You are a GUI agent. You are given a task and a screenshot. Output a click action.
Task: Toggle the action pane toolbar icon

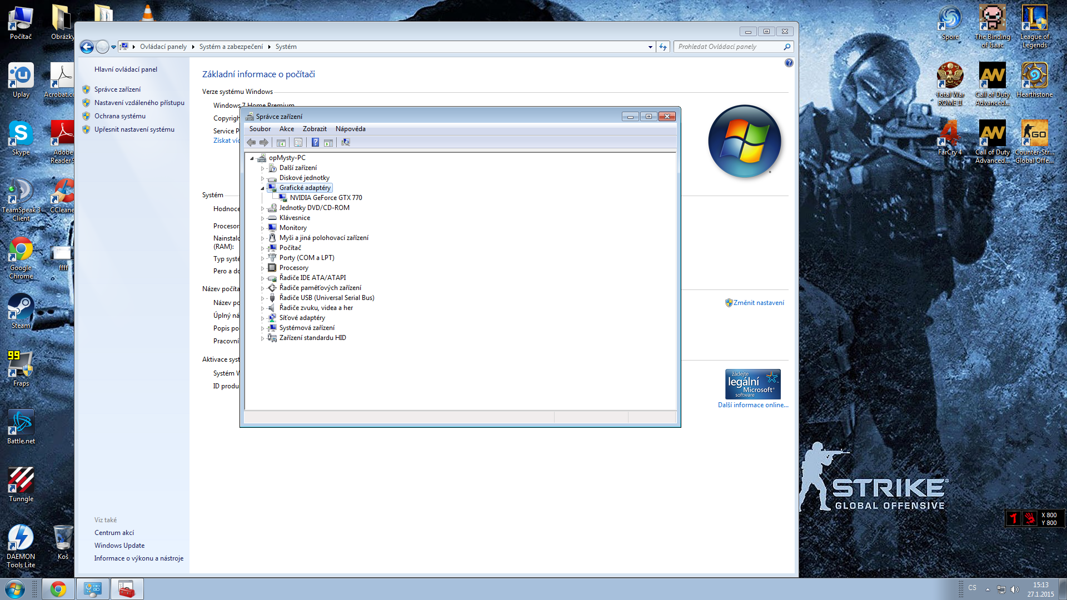click(328, 142)
